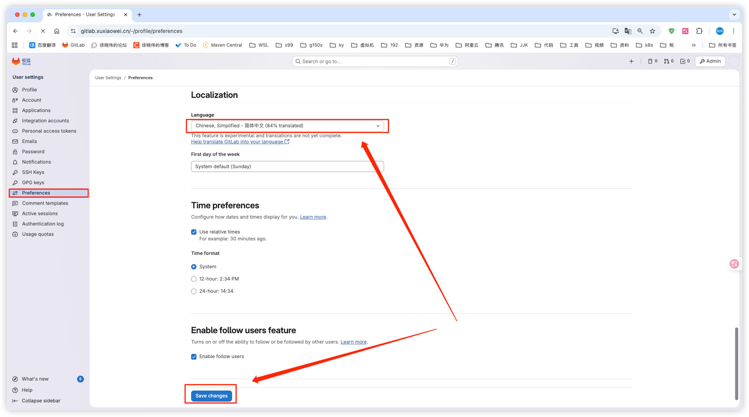Open the create new plus icon

pos(631,61)
